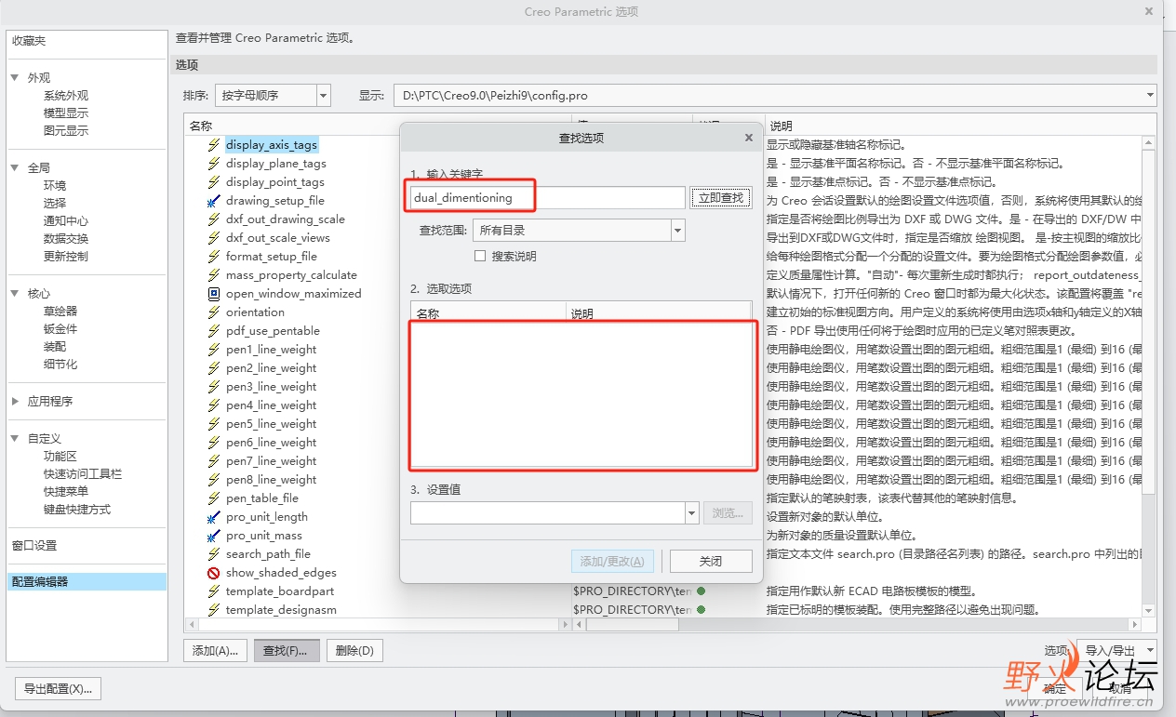Click lightning icon beside pen8_line_weight
The width and height of the screenshot is (1176, 717).
[x=214, y=480]
